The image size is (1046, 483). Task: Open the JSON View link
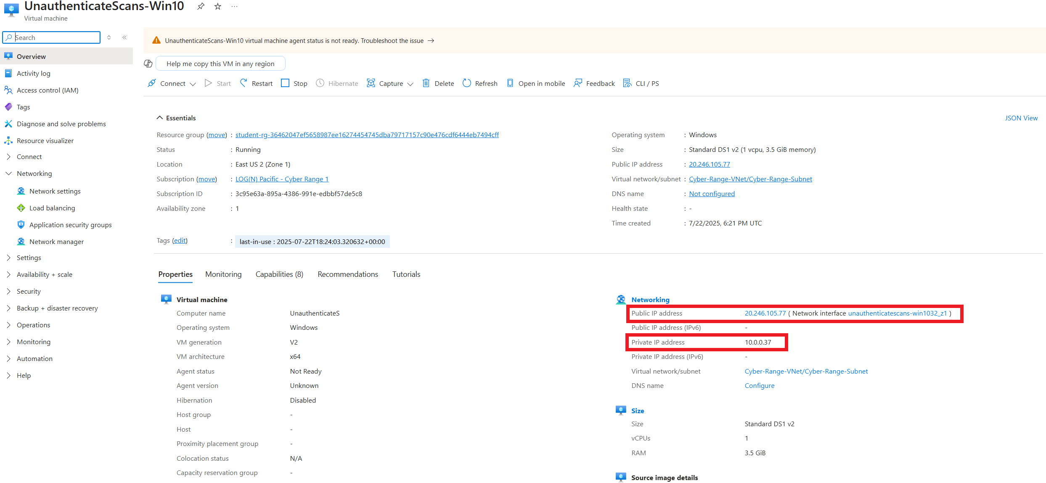point(1021,118)
